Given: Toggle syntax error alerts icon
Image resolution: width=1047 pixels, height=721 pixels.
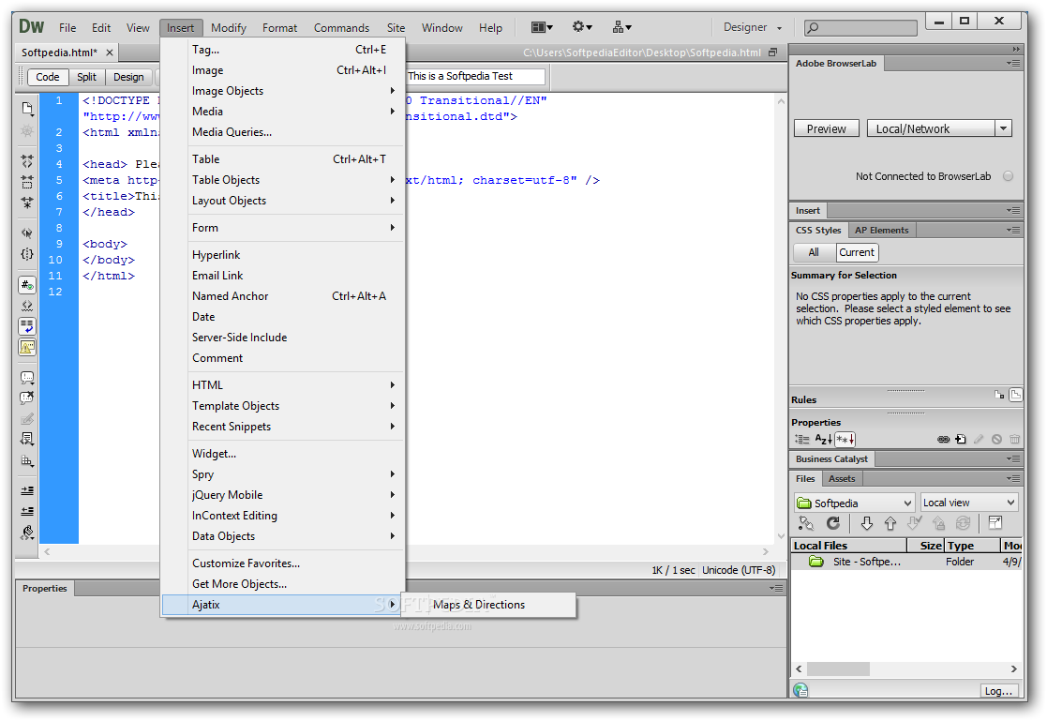Looking at the screenshot, I should [26, 347].
